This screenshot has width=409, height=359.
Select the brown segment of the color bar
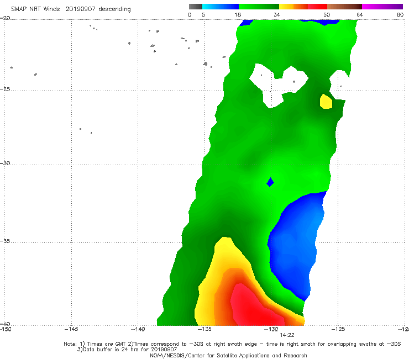[x=344, y=7]
